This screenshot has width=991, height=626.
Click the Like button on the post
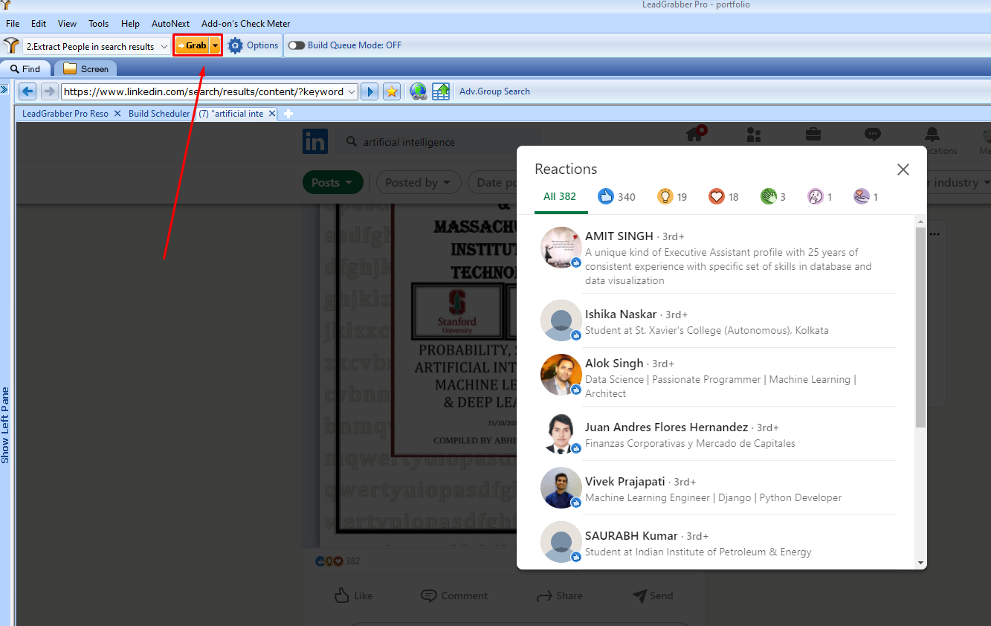[x=353, y=596]
